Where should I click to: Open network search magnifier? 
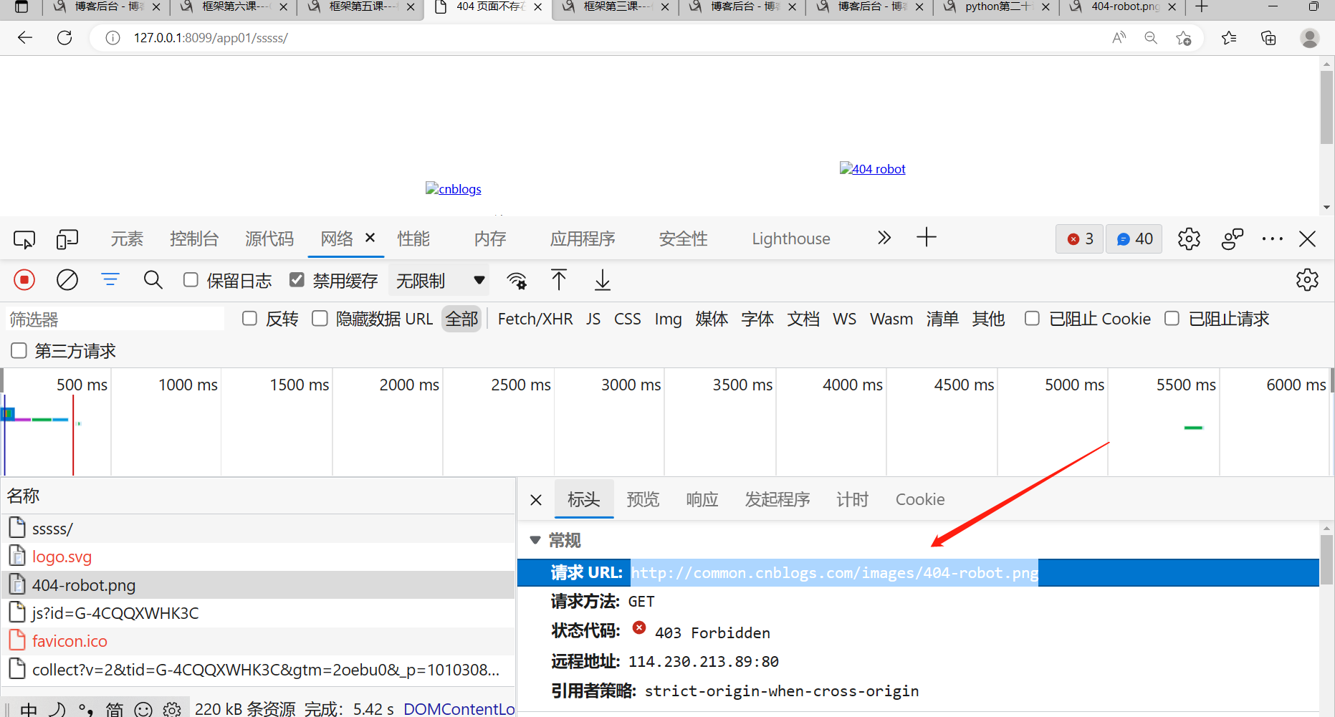click(153, 280)
